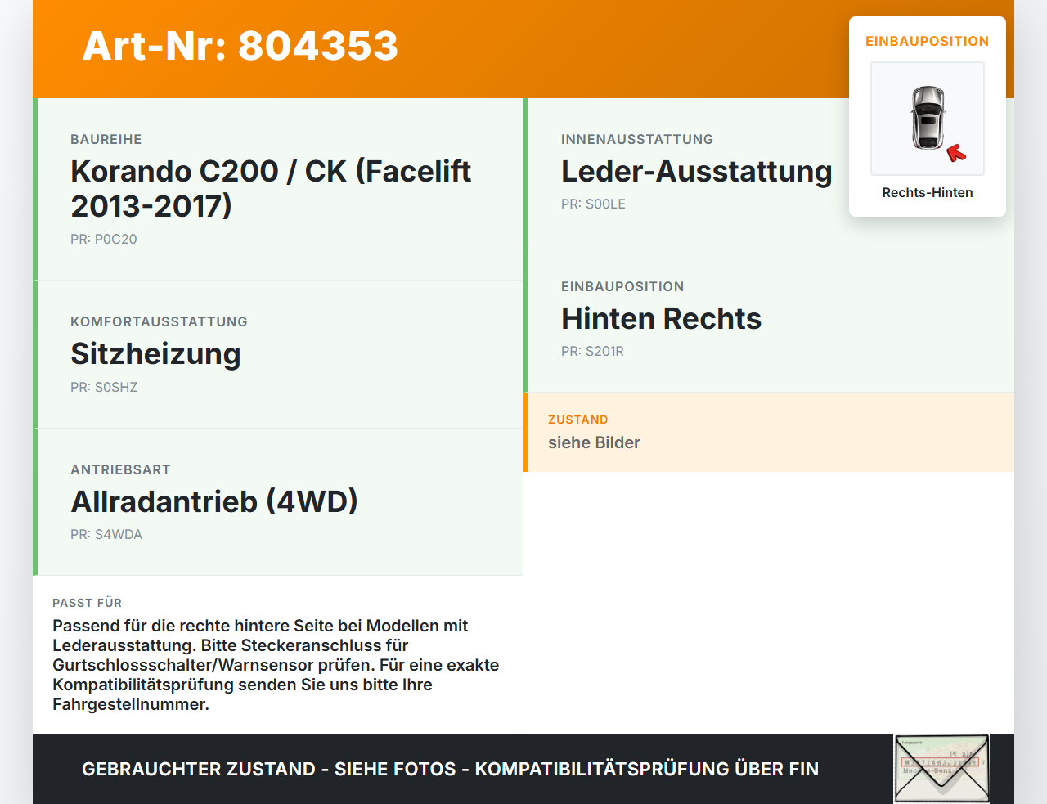Image resolution: width=1047 pixels, height=804 pixels.
Task: Click the INNENAUSSTATTUNG label
Action: (x=637, y=139)
